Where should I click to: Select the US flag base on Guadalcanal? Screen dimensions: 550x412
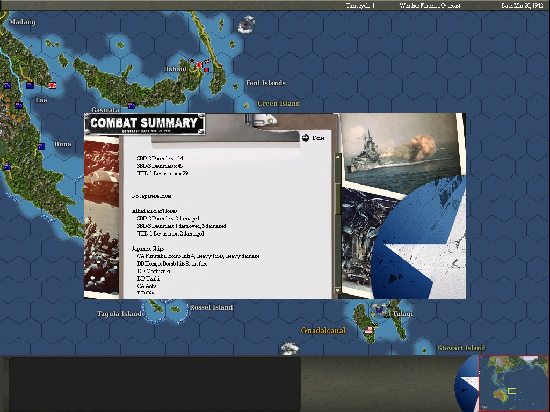[x=368, y=330]
